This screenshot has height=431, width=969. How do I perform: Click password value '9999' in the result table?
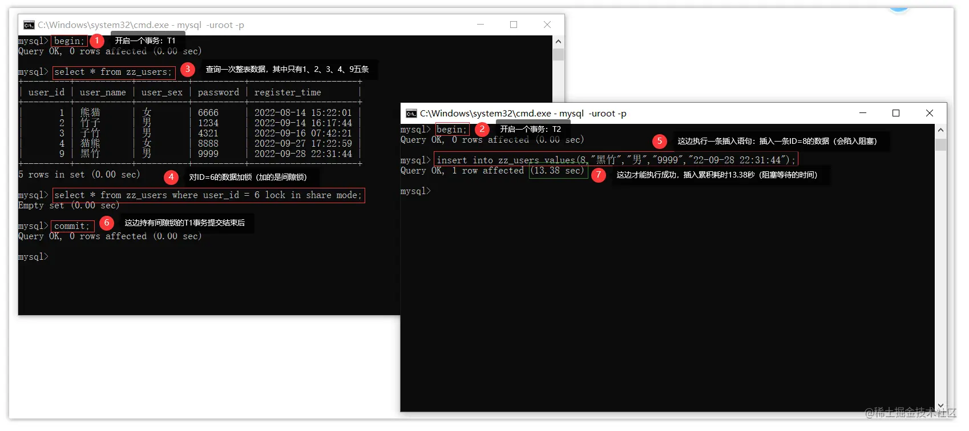tap(208, 154)
